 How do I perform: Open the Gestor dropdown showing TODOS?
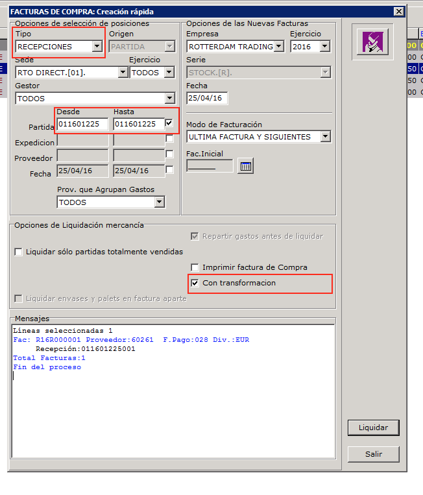pyautogui.click(x=169, y=99)
